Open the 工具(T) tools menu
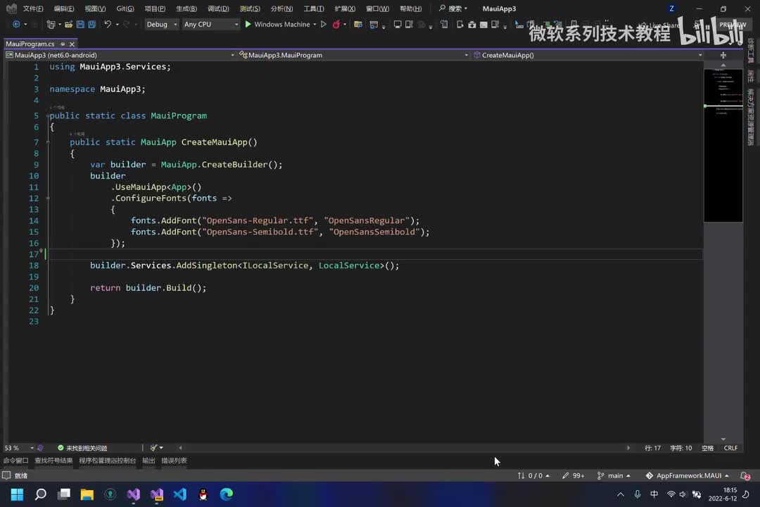Image resolution: width=760 pixels, height=507 pixels. click(314, 8)
